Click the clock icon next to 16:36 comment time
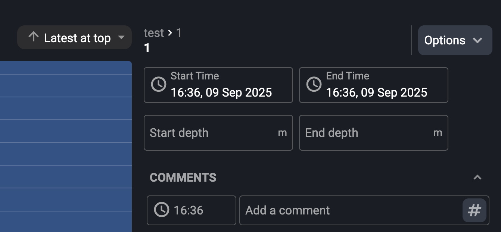This screenshot has width=501, height=232. [x=161, y=210]
